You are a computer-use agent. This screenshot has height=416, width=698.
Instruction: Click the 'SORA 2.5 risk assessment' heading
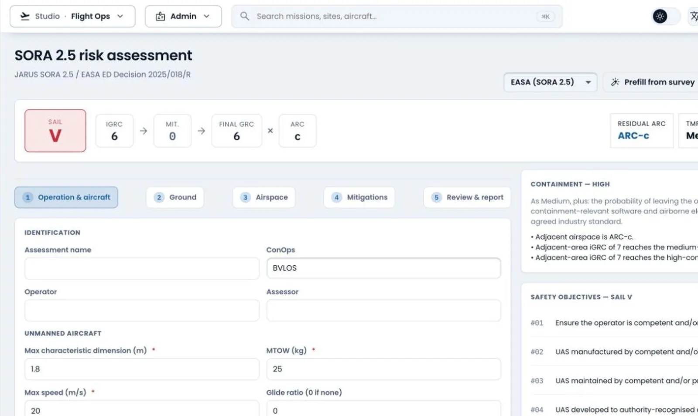pyautogui.click(x=103, y=55)
